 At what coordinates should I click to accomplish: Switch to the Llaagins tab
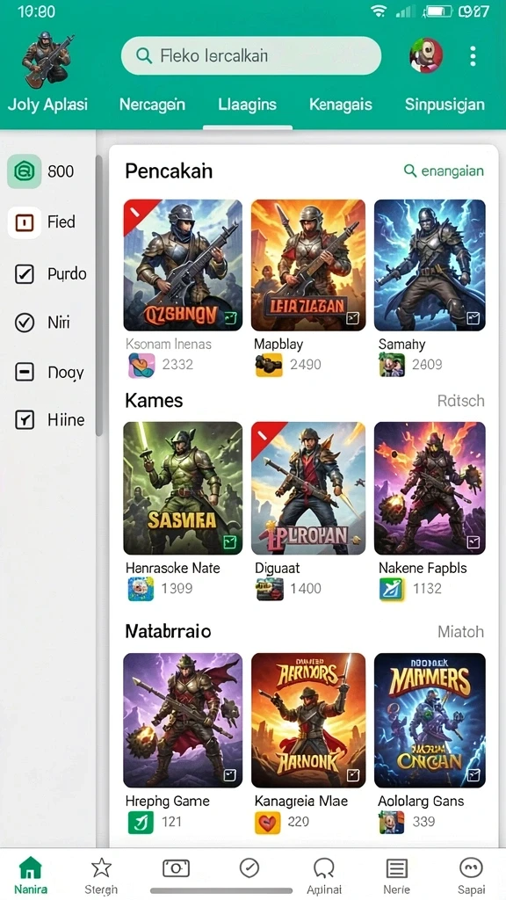[247, 105]
